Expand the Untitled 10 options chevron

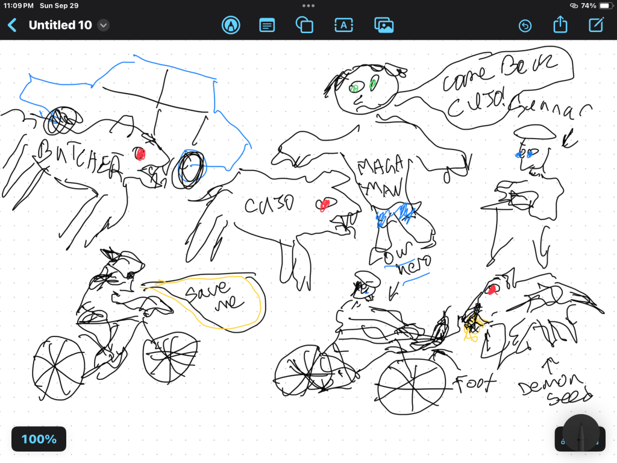click(104, 25)
